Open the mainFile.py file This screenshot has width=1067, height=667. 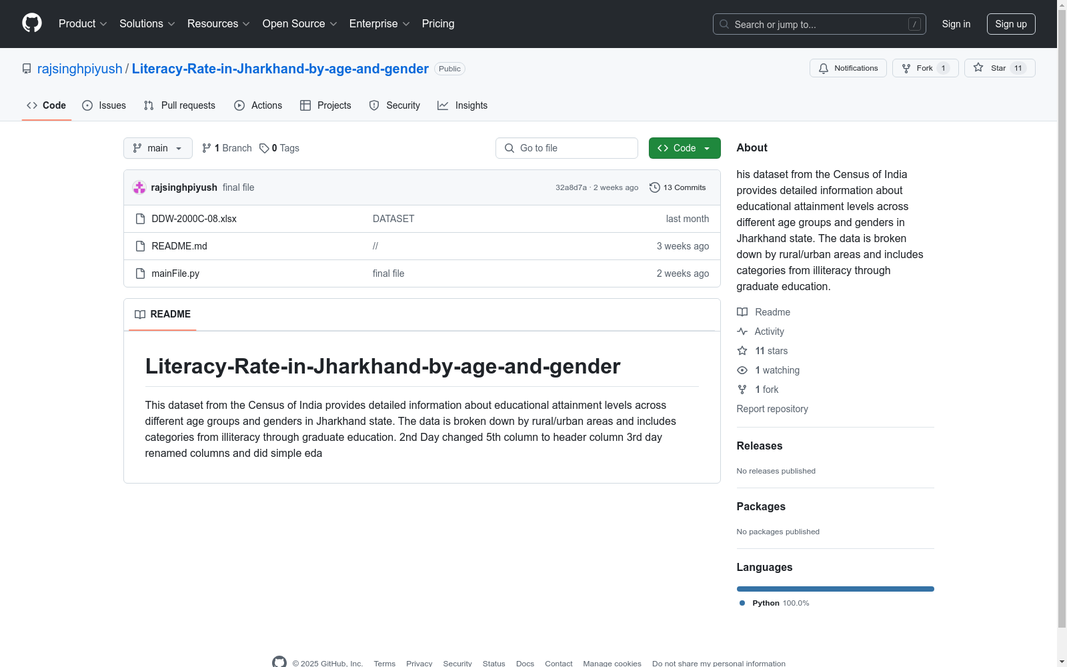(175, 273)
